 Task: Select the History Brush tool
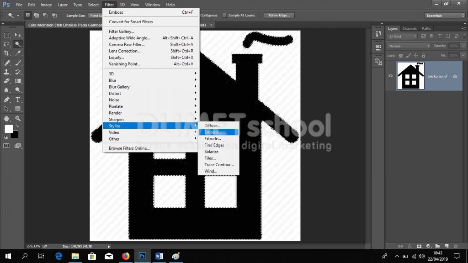click(x=18, y=72)
